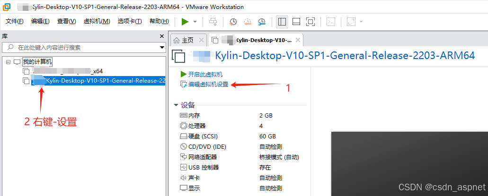Click the 声卡 sound card device row
488x196 pixels.
[240, 178]
